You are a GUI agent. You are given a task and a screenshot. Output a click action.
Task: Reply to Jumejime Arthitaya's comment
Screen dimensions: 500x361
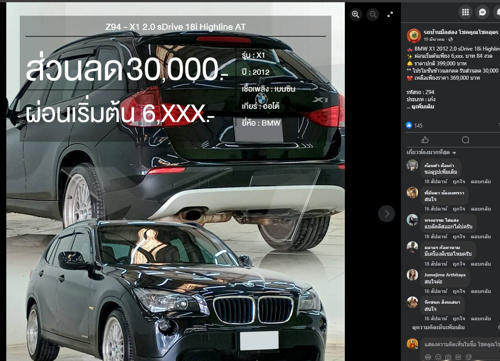coord(481,291)
